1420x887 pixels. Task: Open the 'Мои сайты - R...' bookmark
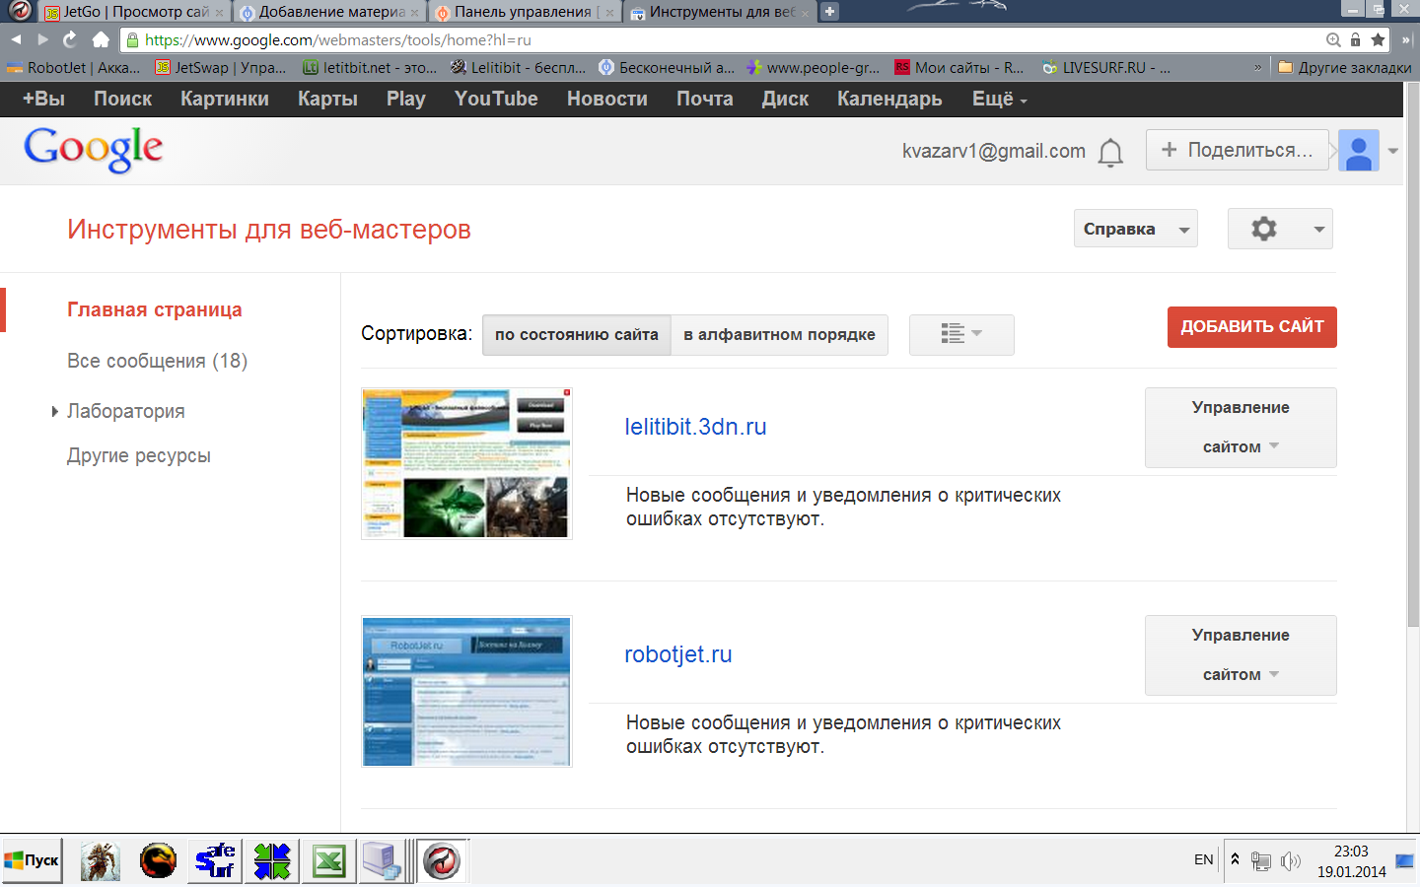point(959,67)
